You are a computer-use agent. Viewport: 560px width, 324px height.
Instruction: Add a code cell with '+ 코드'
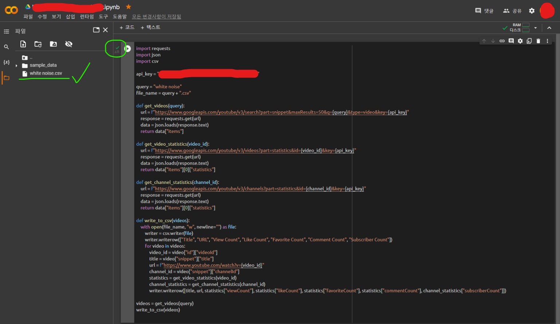click(127, 27)
